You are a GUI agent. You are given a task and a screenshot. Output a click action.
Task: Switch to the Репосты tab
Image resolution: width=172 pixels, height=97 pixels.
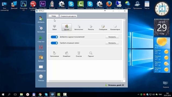click(91, 27)
